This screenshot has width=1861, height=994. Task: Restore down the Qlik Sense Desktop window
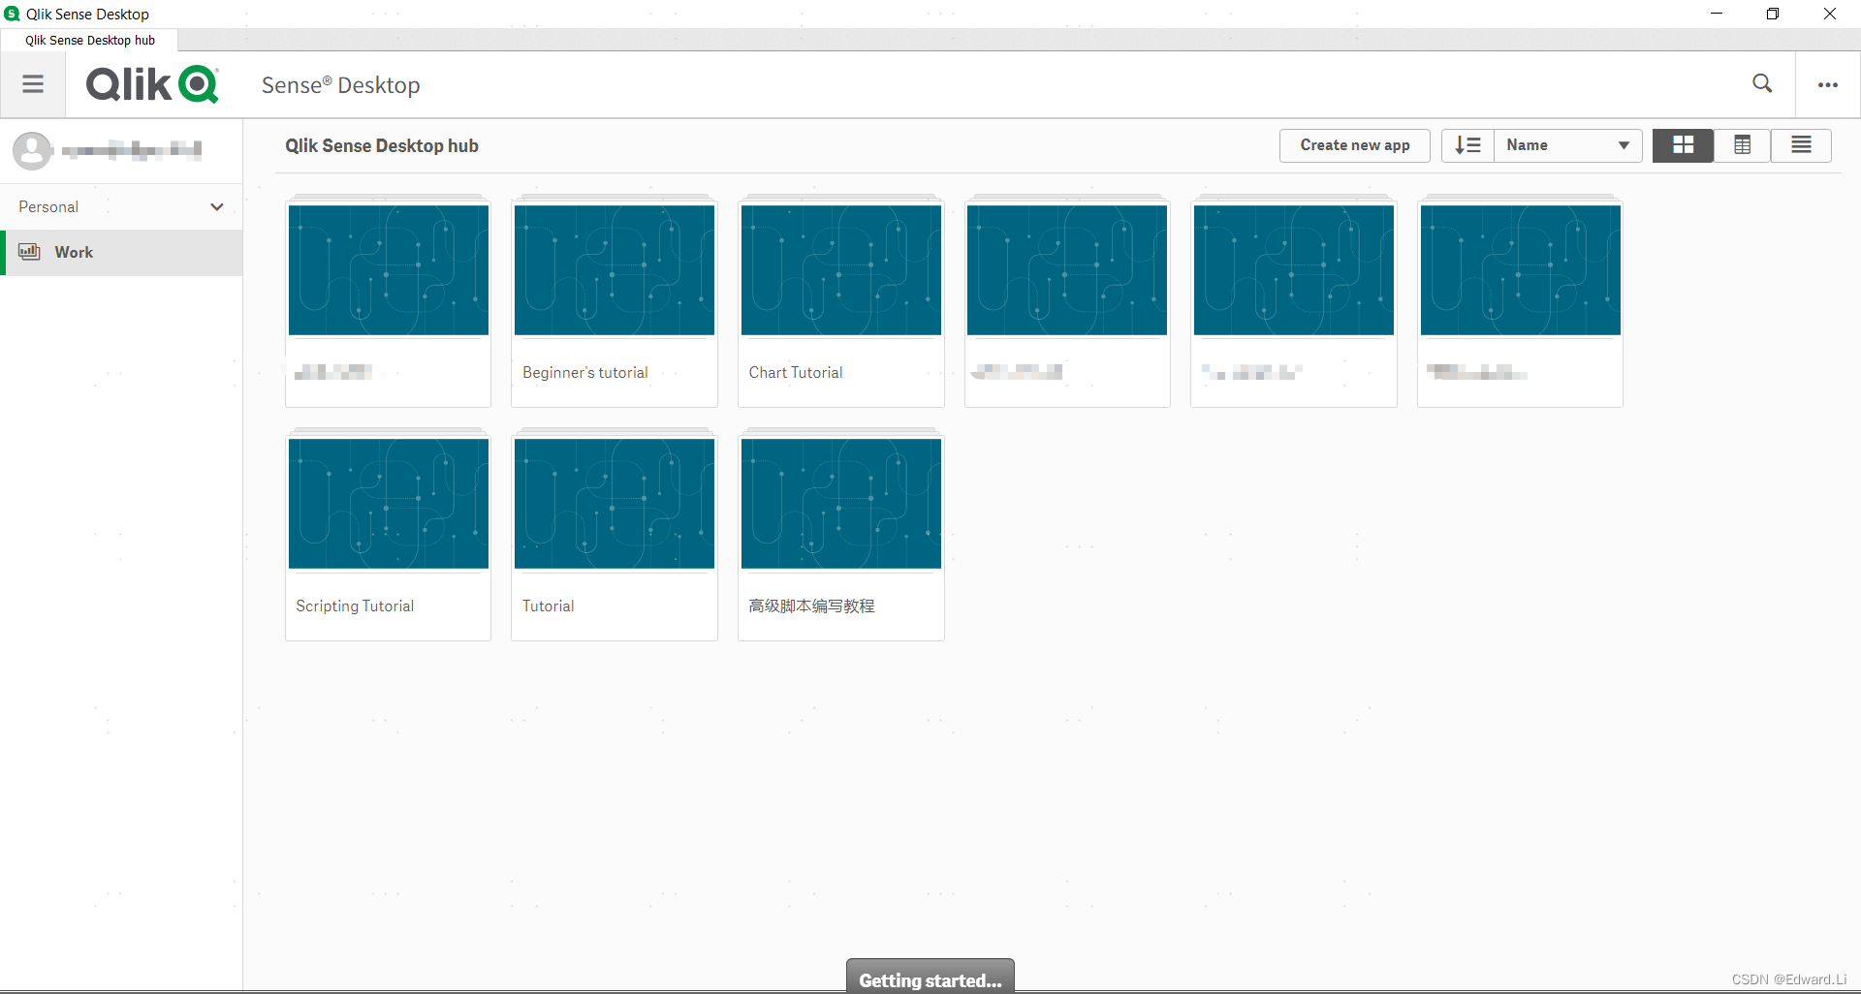click(1773, 14)
